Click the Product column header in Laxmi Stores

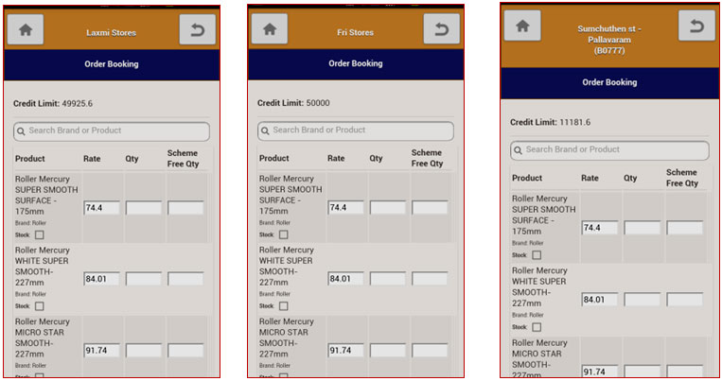point(30,159)
